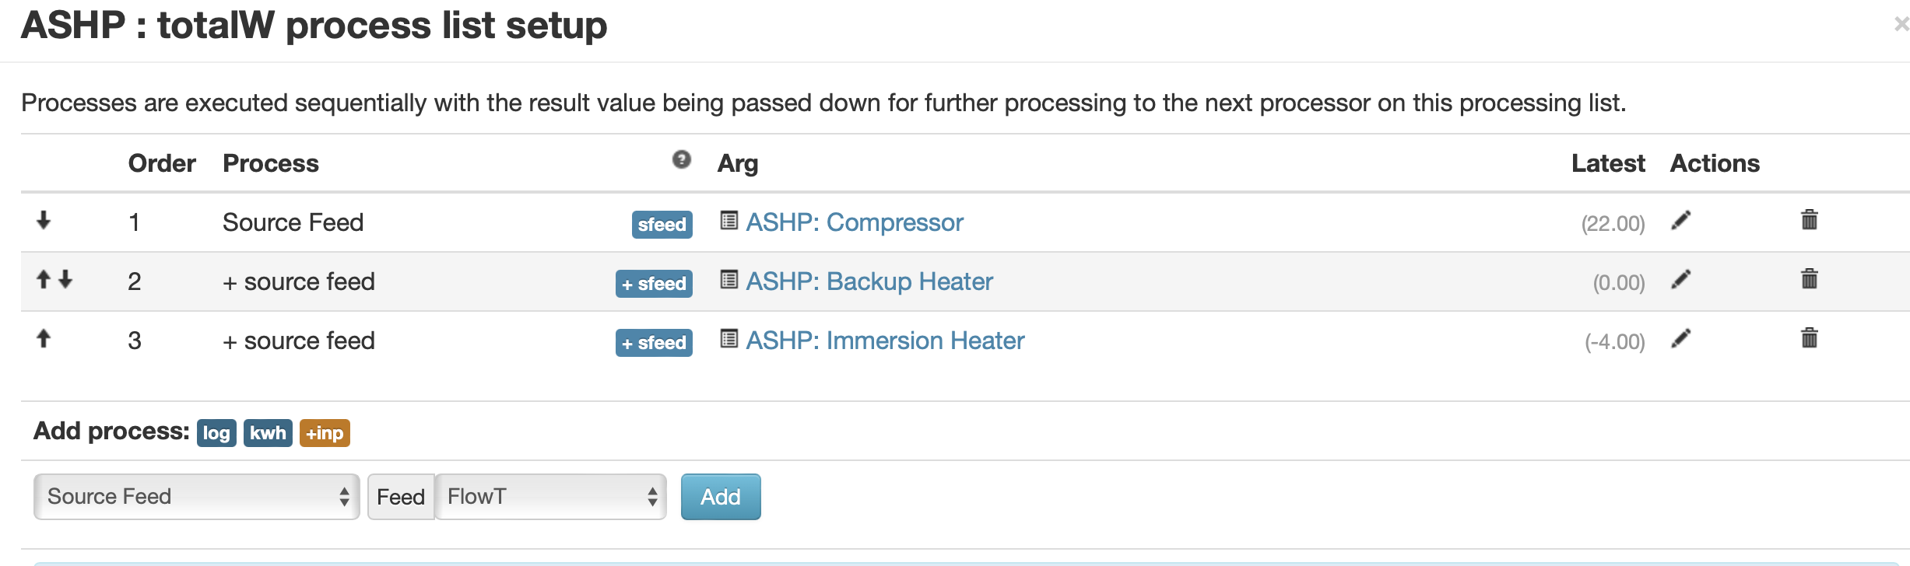Click the Add process button
Image resolution: width=1910 pixels, height=566 pixels.
tap(721, 497)
